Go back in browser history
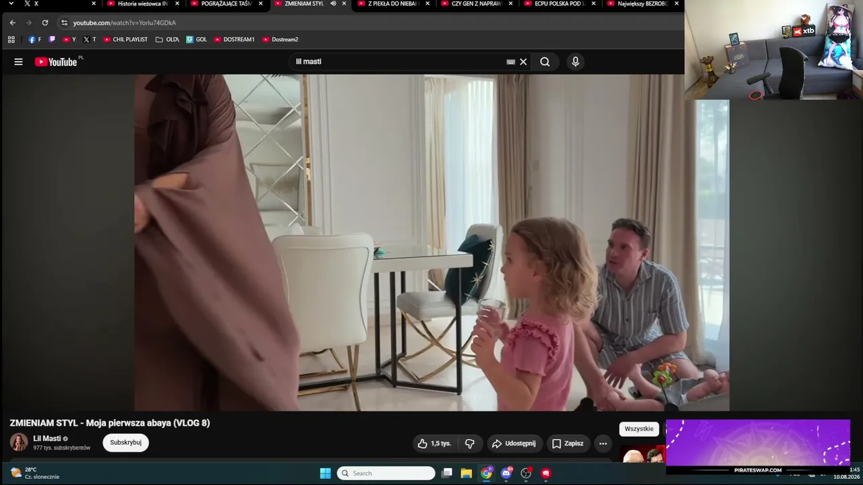The width and height of the screenshot is (863, 485). [12, 23]
